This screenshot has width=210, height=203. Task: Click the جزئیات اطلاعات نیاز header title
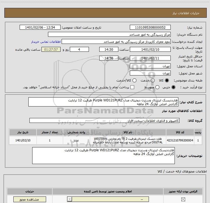tap(186, 13)
